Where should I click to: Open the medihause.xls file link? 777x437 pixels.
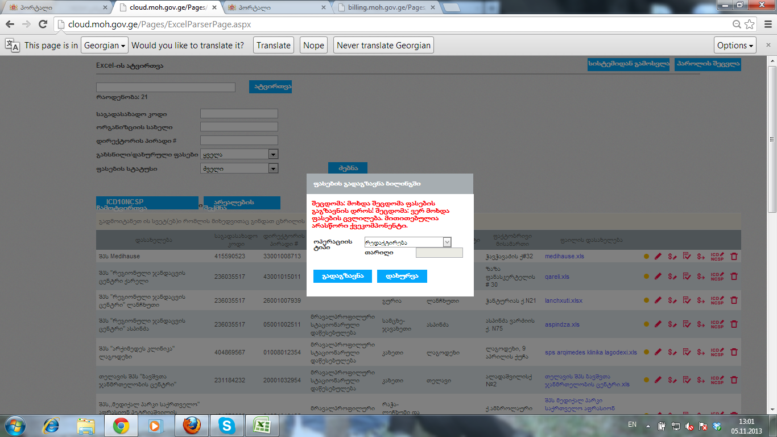pos(564,257)
